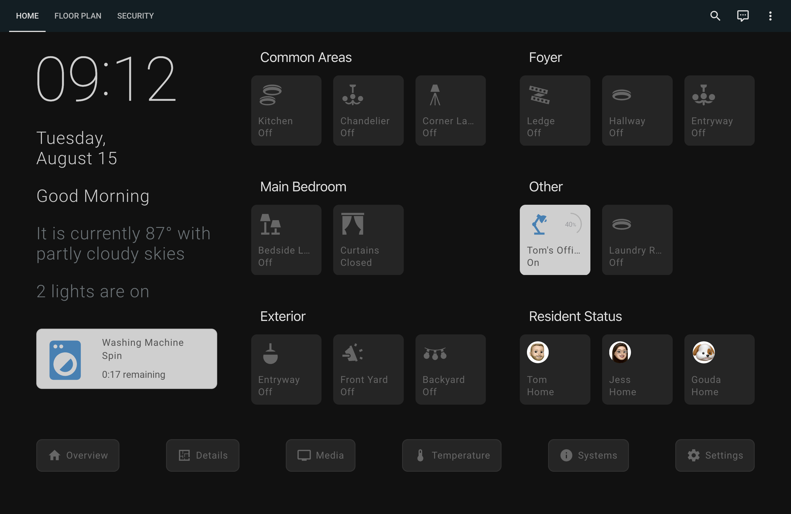Click the Entryway exterior light icon

(x=270, y=354)
